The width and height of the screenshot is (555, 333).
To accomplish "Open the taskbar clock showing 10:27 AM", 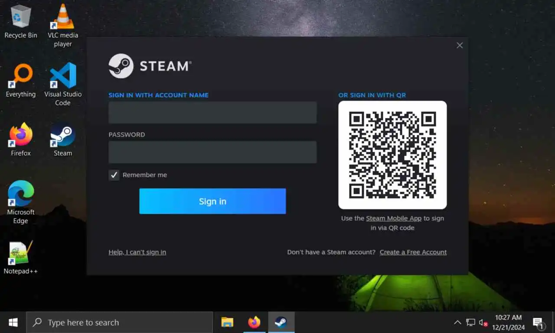I will click(508, 323).
